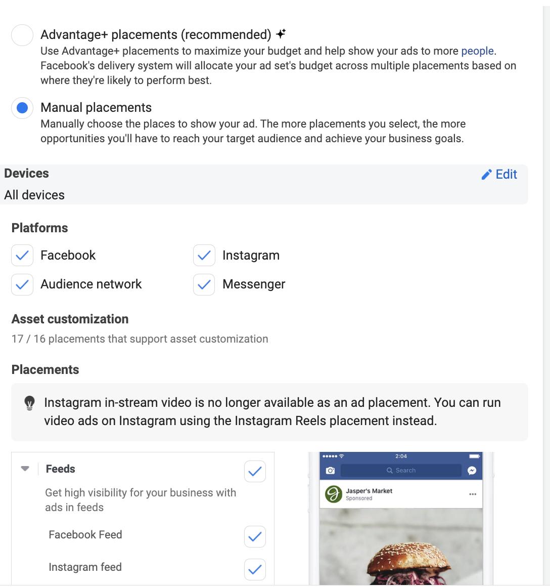Open the people hyperlink in Advantage+ description
The image size is (550, 587).
click(477, 51)
